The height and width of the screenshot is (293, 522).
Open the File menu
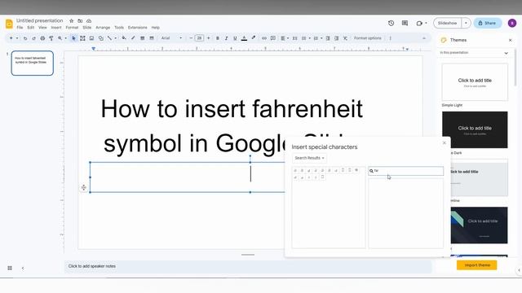click(20, 28)
